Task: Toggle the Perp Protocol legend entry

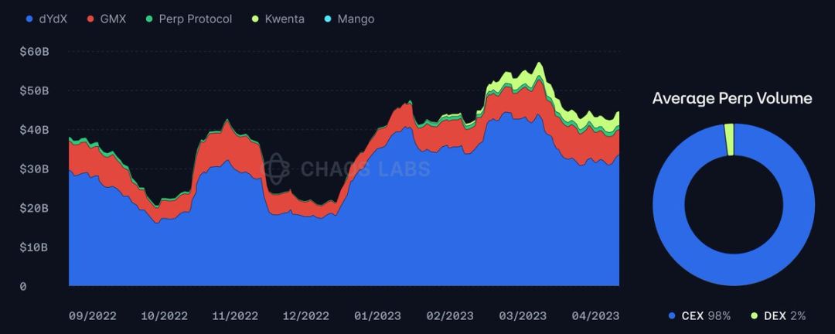Action: tap(189, 19)
